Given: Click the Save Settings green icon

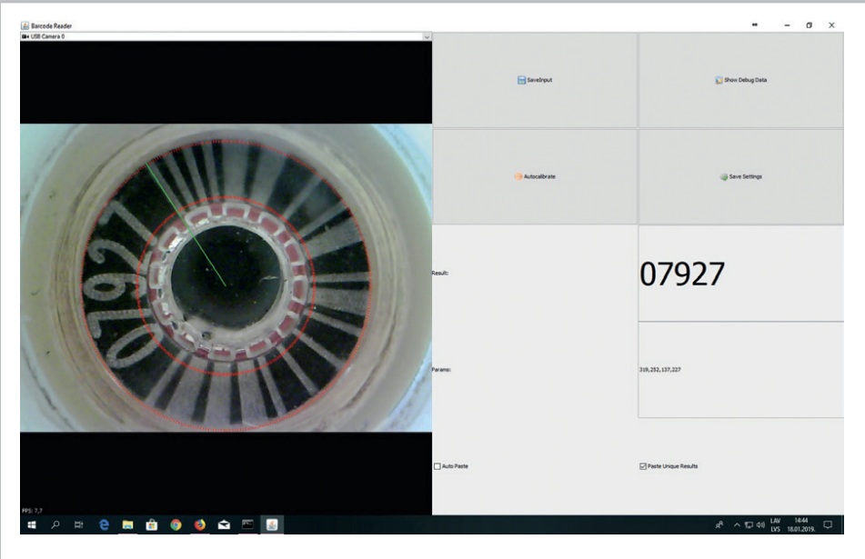Looking at the screenshot, I should pos(724,177).
